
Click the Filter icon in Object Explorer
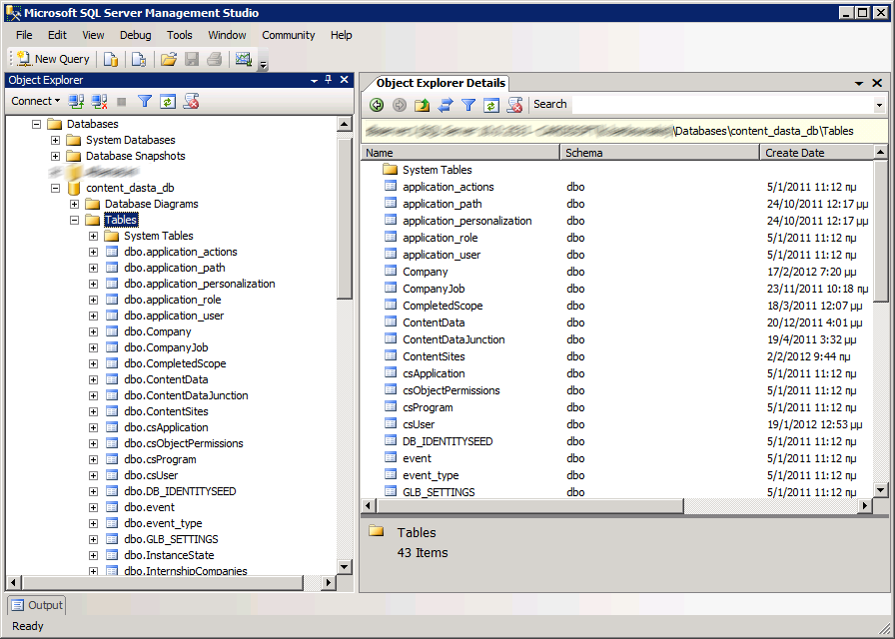[x=145, y=102]
